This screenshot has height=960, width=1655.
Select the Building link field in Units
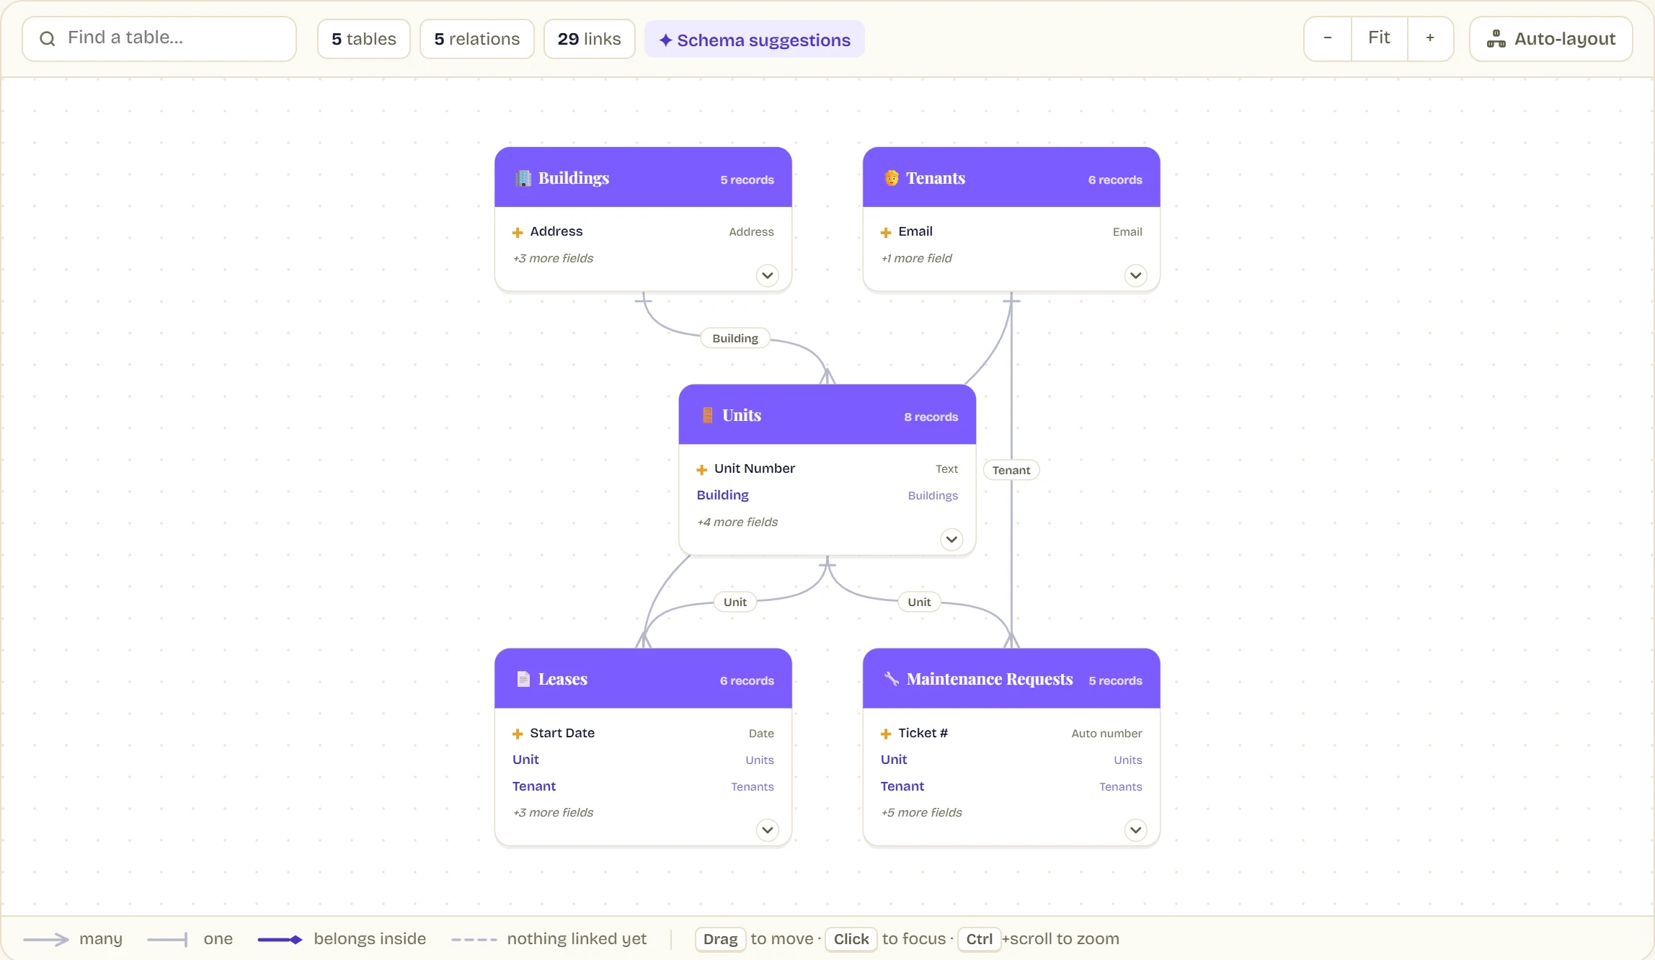[827, 495]
